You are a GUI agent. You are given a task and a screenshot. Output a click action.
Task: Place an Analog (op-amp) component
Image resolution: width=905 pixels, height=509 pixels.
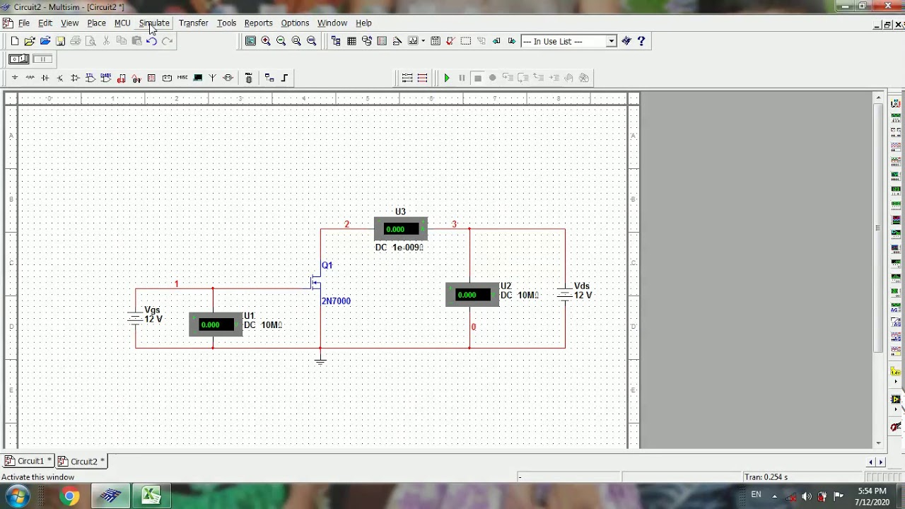tap(75, 78)
